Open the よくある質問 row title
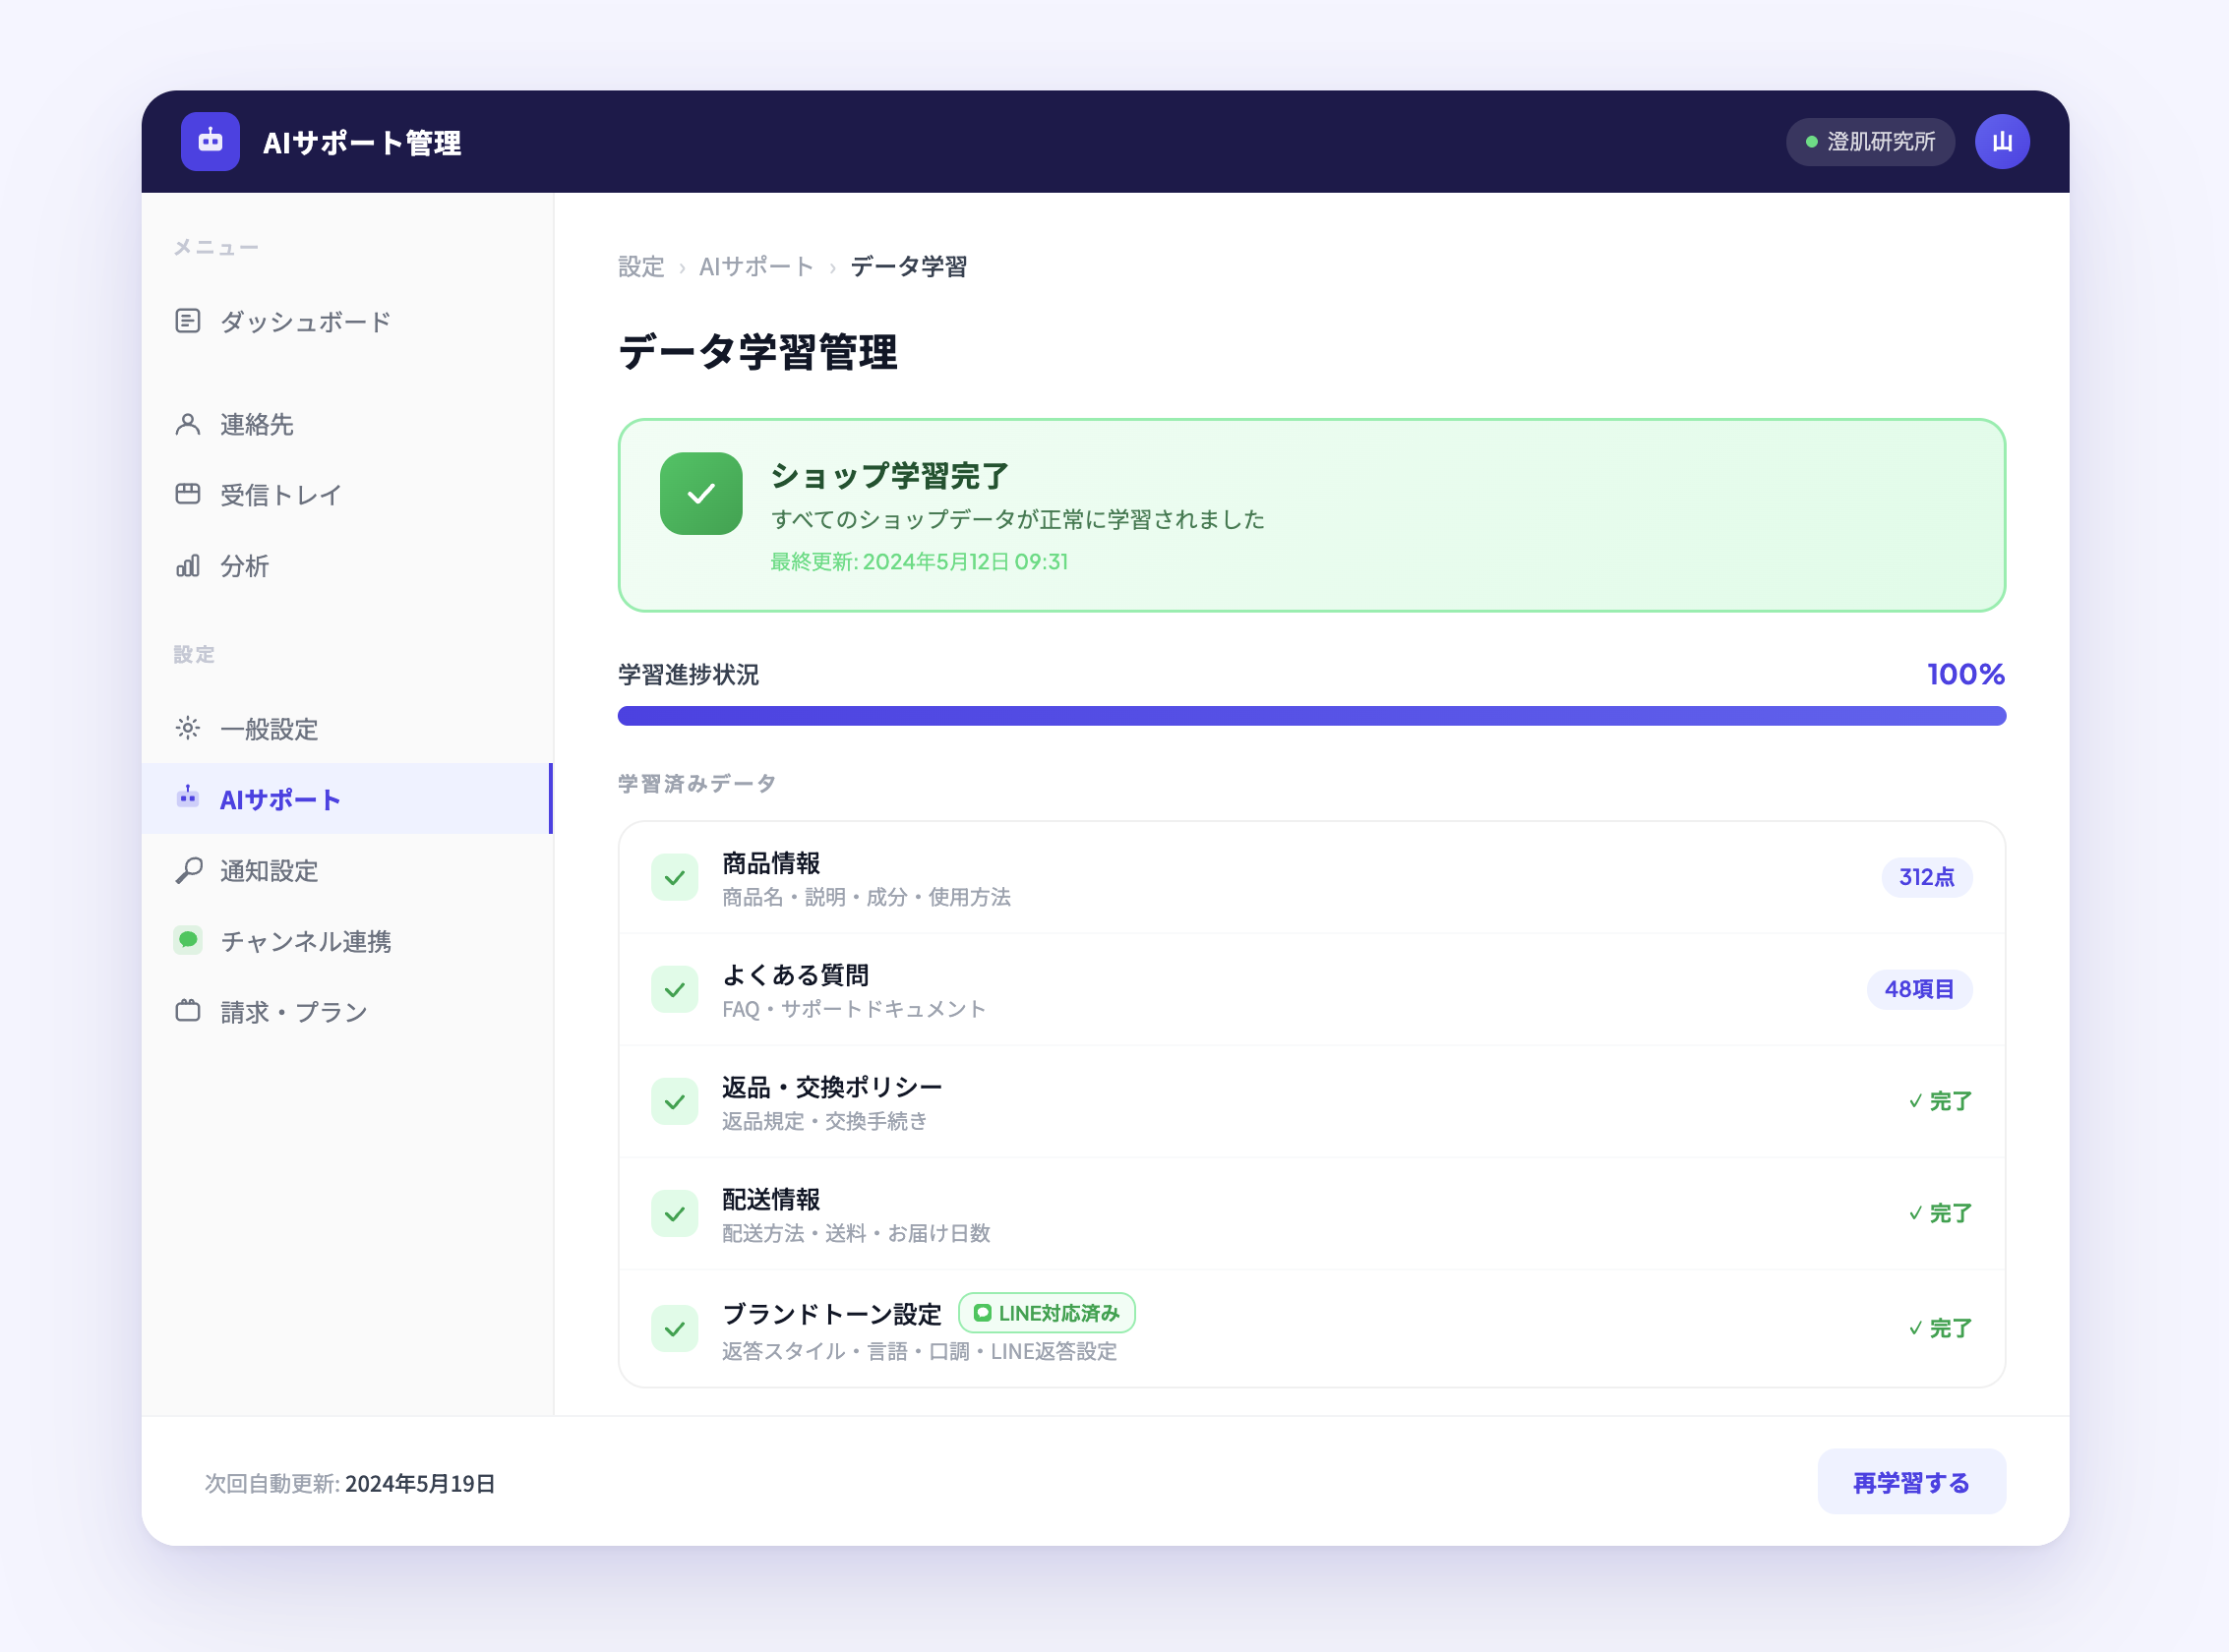The width and height of the screenshot is (2229, 1652). [796, 975]
